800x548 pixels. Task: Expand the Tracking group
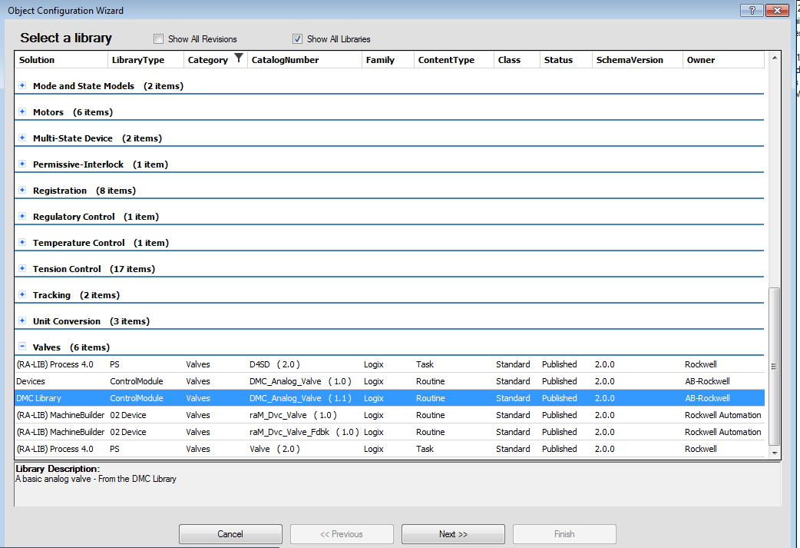22,294
